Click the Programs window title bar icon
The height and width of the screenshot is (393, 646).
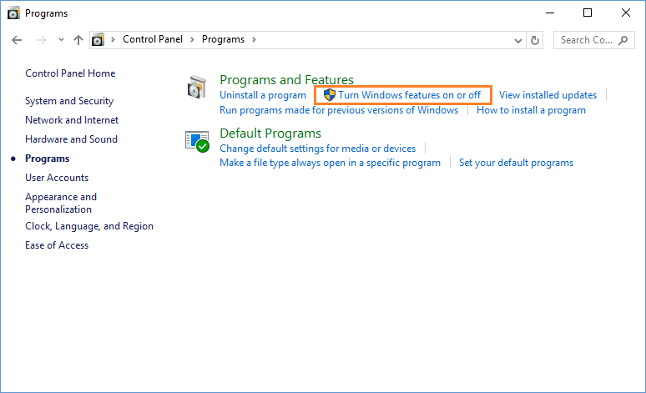pyautogui.click(x=13, y=13)
